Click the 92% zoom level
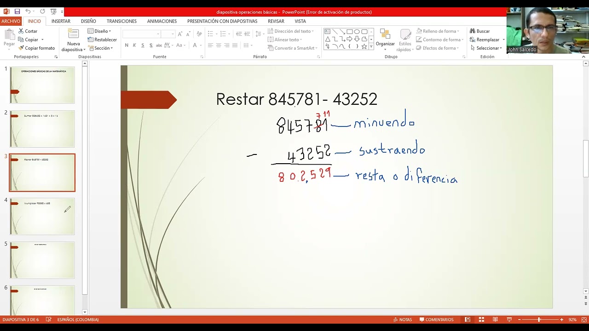Viewport: 589px width, 331px height. click(x=572, y=320)
